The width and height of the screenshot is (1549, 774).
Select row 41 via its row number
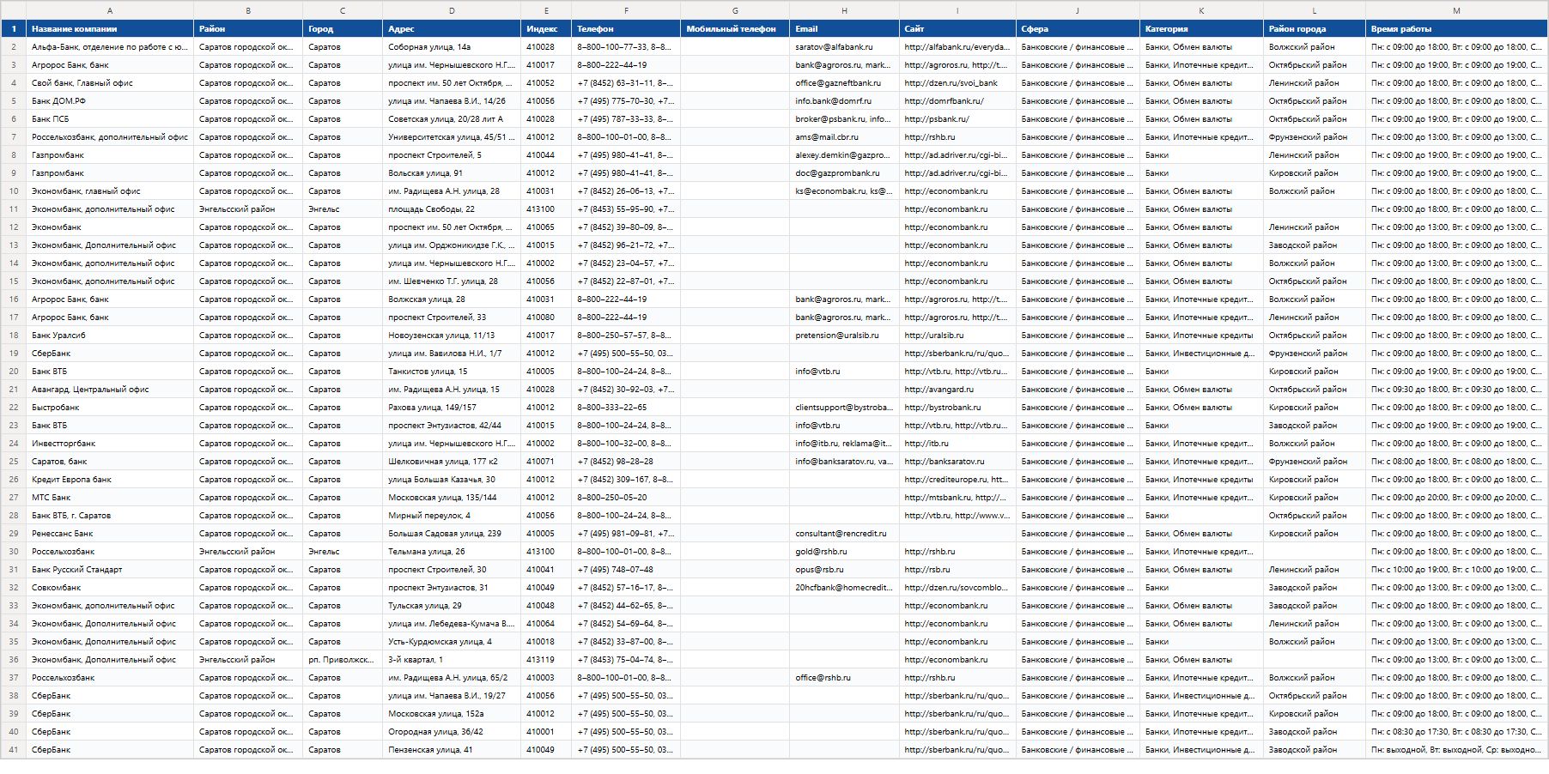click(x=13, y=750)
